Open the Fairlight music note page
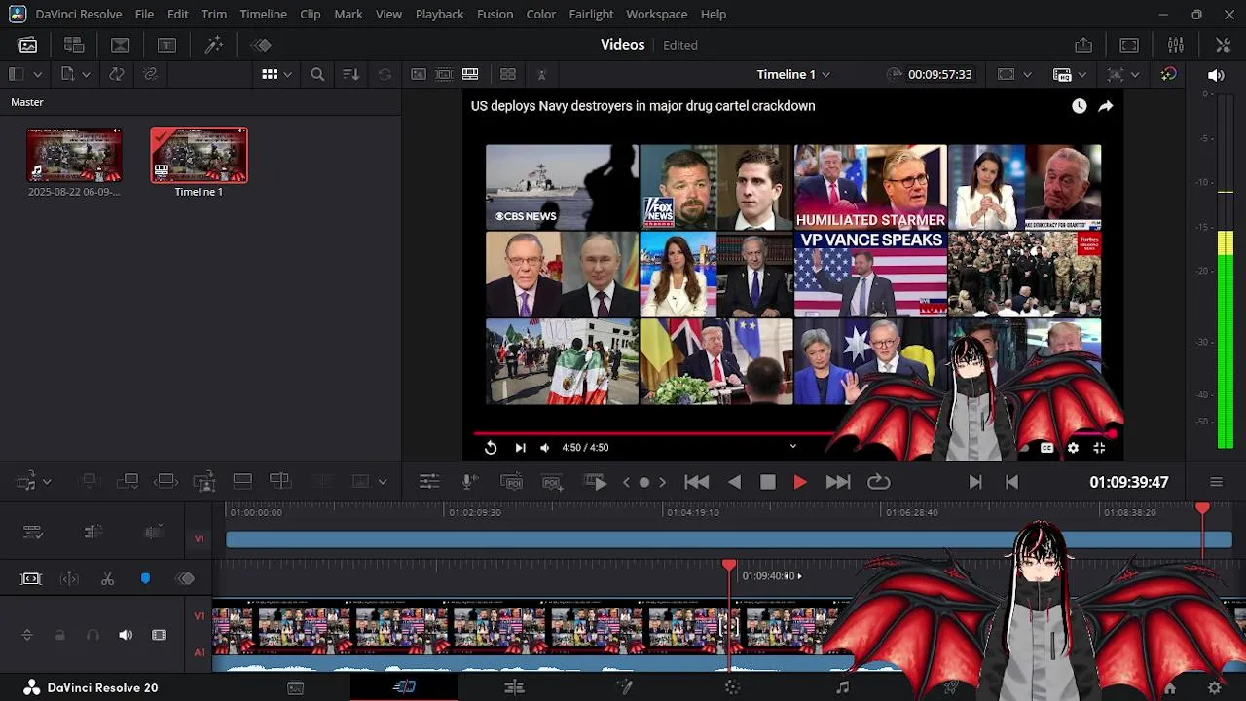 [843, 687]
